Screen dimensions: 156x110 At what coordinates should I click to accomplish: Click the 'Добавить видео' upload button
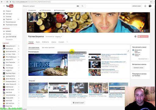click(137, 6)
